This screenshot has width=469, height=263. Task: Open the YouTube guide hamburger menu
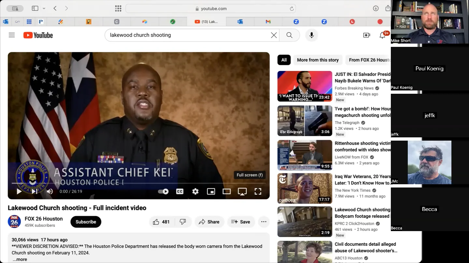pos(12,35)
